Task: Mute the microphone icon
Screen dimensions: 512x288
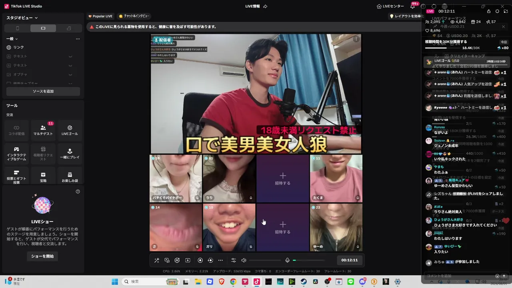Action: [x=287, y=260]
